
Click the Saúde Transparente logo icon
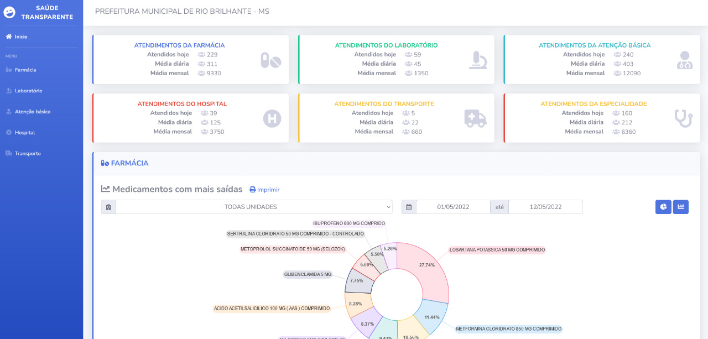[9, 12]
